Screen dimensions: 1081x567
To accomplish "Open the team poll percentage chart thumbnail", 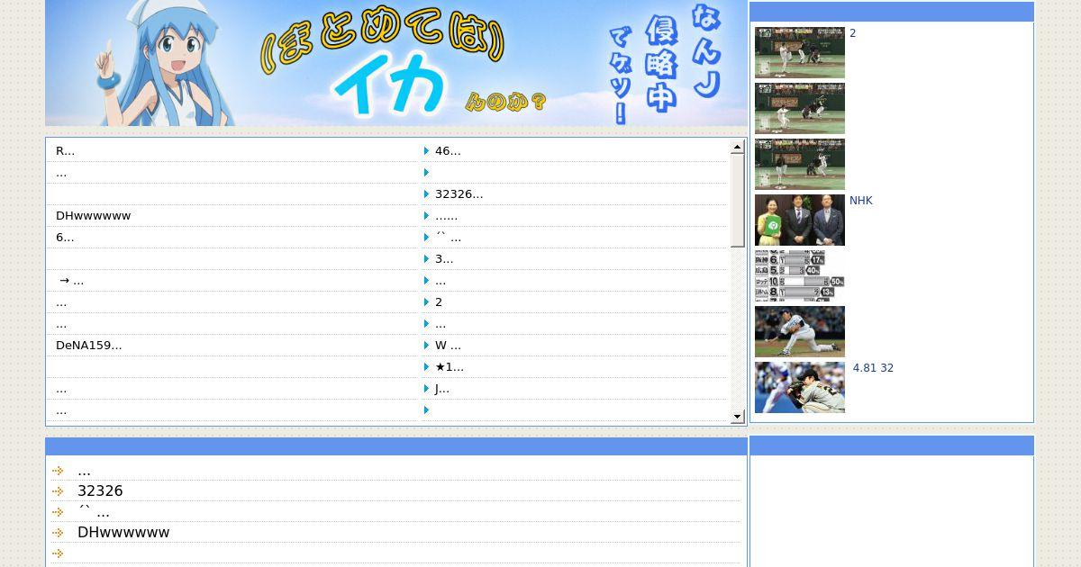I will (800, 275).
